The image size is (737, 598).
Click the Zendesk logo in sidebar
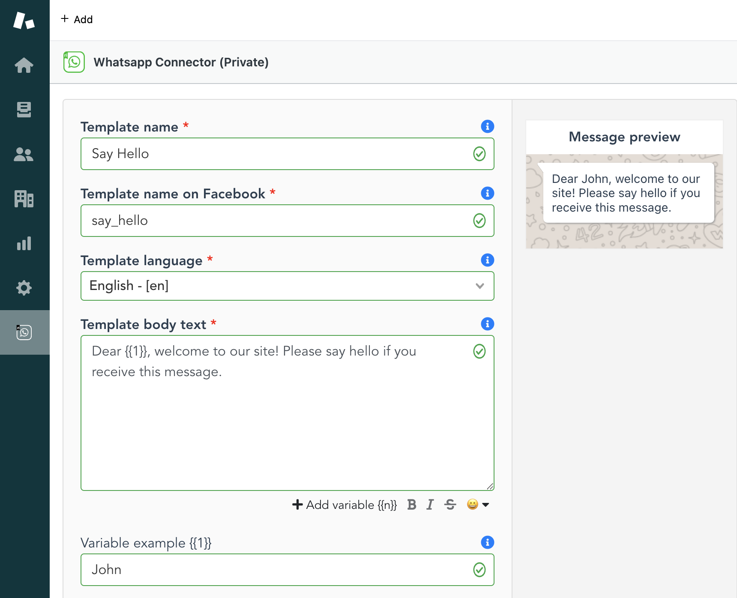24,21
